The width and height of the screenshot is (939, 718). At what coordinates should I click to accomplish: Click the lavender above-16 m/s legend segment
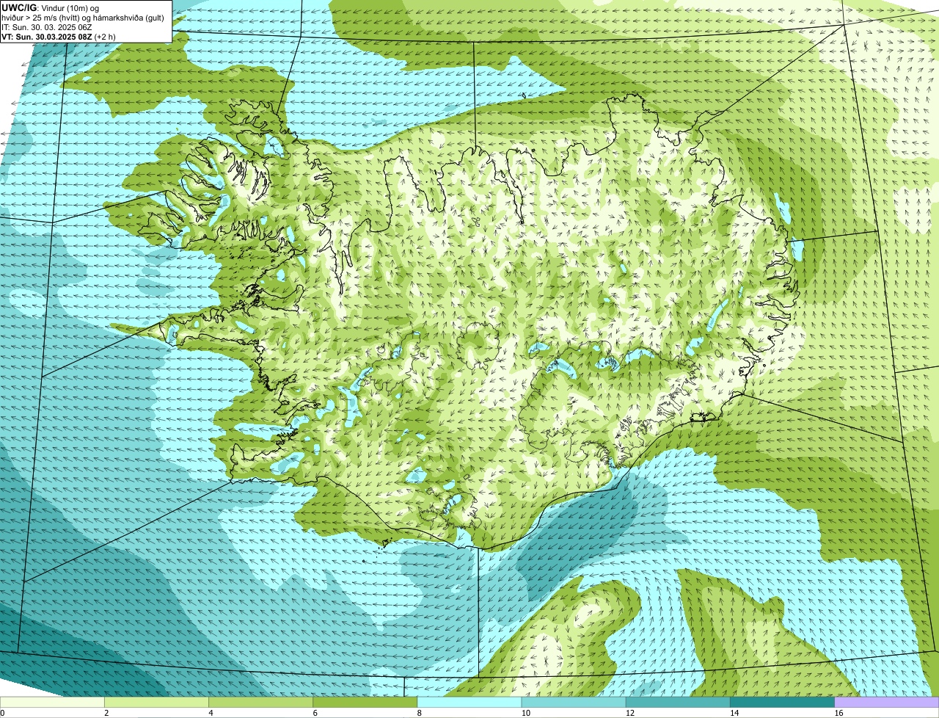[x=886, y=702]
